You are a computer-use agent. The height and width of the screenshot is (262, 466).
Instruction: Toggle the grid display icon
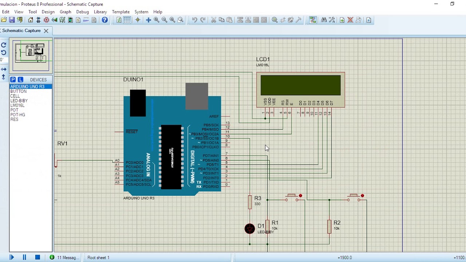coord(127,20)
